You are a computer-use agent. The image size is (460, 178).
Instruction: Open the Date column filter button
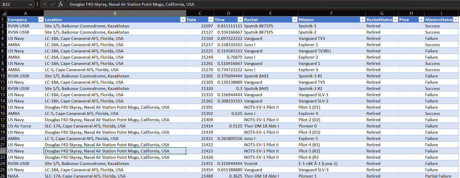tap(211, 20)
